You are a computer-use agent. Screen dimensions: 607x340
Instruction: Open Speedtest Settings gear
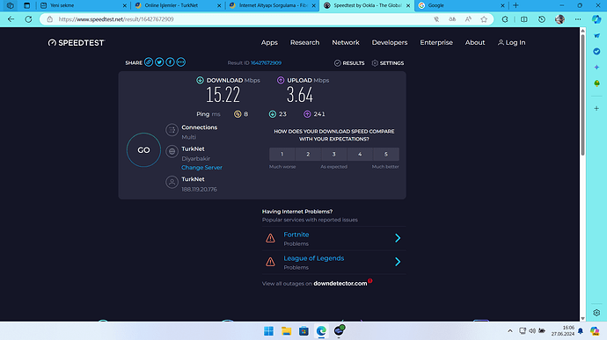pyautogui.click(x=387, y=63)
